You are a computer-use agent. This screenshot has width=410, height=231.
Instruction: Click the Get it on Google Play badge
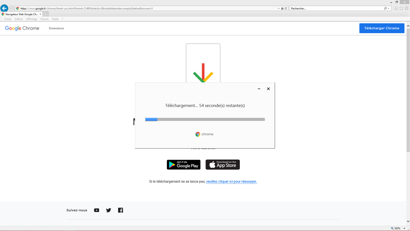[183, 165]
